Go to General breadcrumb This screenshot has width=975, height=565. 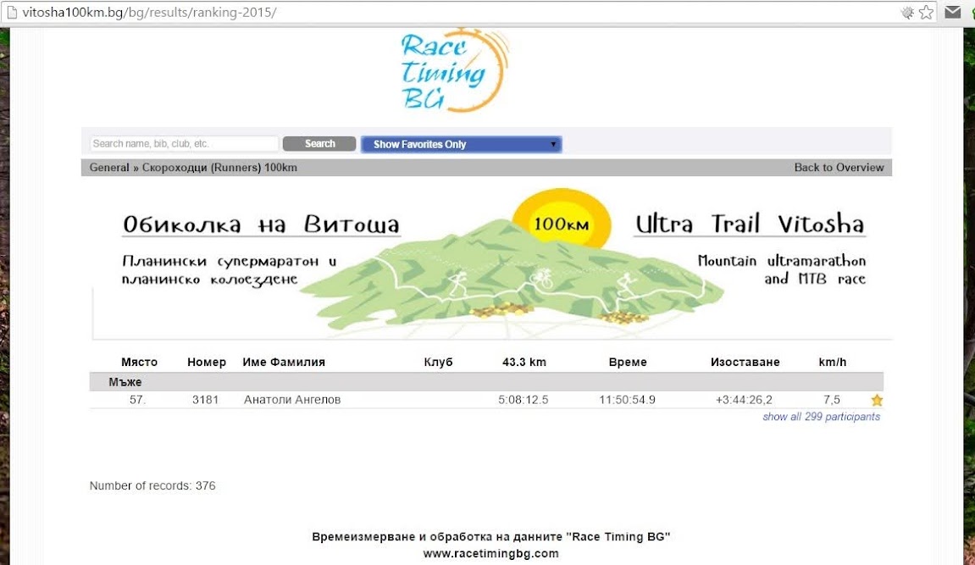tap(109, 167)
